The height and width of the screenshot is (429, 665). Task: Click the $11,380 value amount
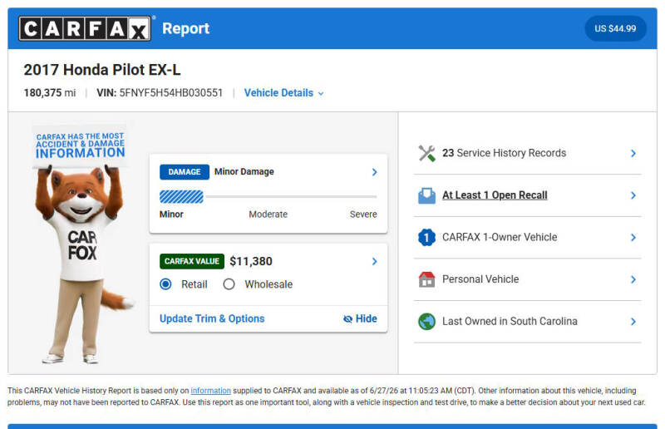[x=251, y=261]
